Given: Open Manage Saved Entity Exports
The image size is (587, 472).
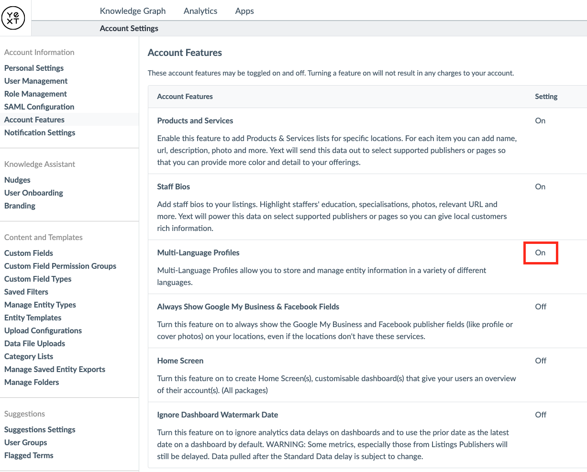Looking at the screenshot, I should pos(55,369).
